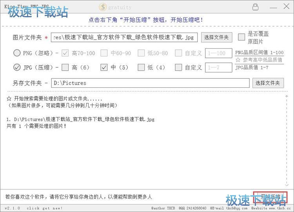The image size is (294, 212).
Task: Minimize the King Tiny window
Action: [273, 8]
